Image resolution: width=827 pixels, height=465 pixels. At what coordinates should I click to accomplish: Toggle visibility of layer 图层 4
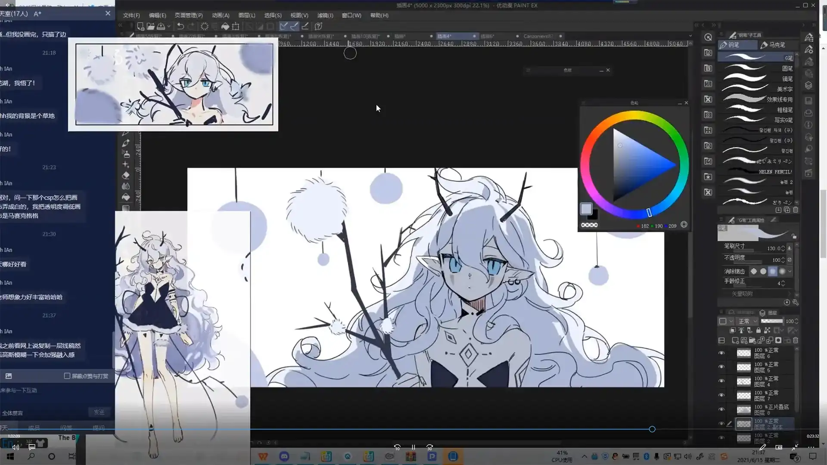click(x=721, y=381)
